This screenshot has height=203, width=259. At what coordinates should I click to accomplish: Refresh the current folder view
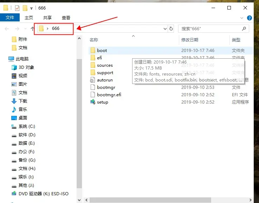(171, 29)
